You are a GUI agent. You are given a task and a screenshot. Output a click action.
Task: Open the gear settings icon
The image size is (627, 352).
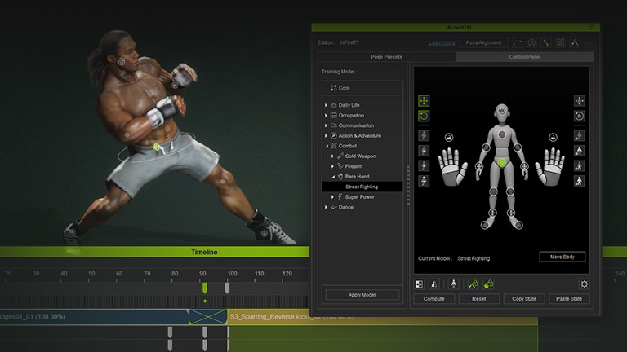pos(584,284)
